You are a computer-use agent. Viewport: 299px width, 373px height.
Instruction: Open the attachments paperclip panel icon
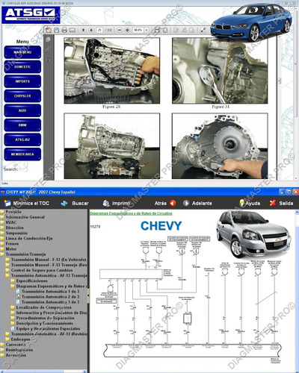pos(48,49)
